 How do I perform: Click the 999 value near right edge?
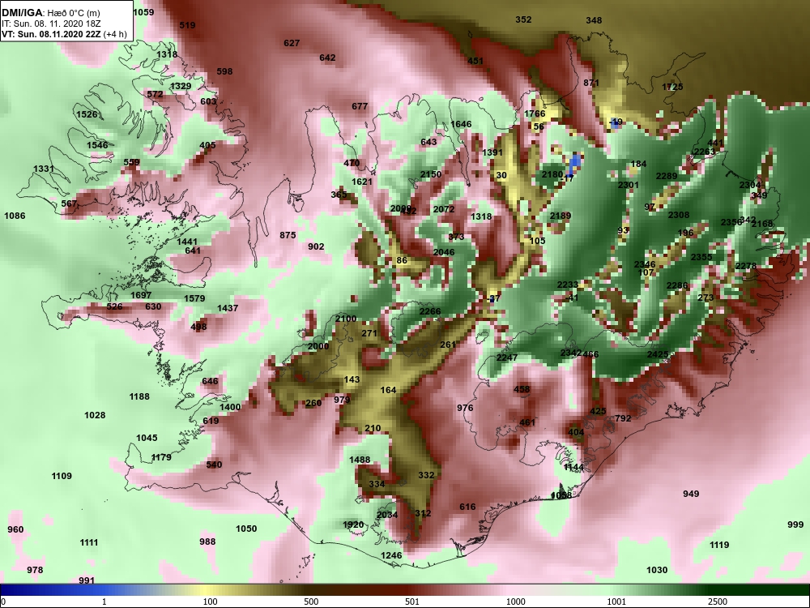(795, 525)
